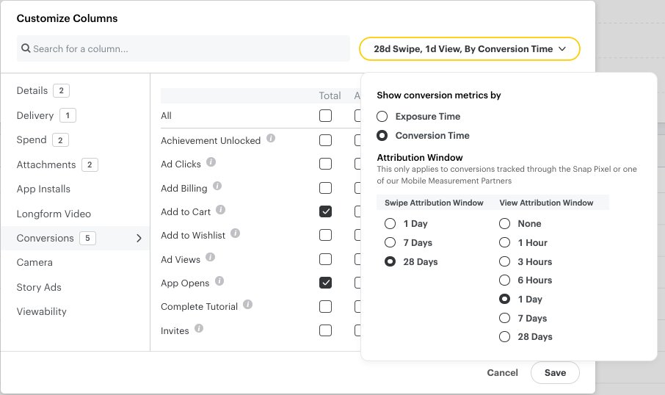Open the attribution window dropdown
This screenshot has width=665, height=395.
pyautogui.click(x=469, y=49)
